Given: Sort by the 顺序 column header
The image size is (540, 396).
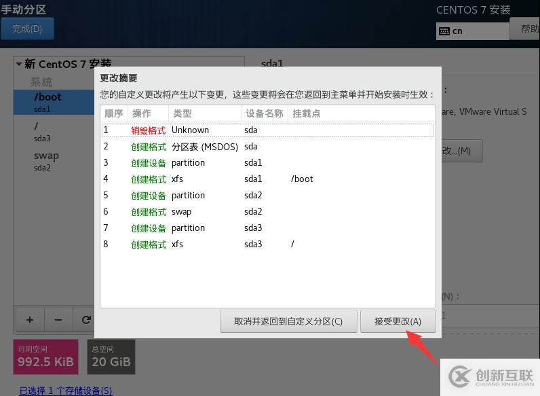Looking at the screenshot, I should [x=114, y=113].
